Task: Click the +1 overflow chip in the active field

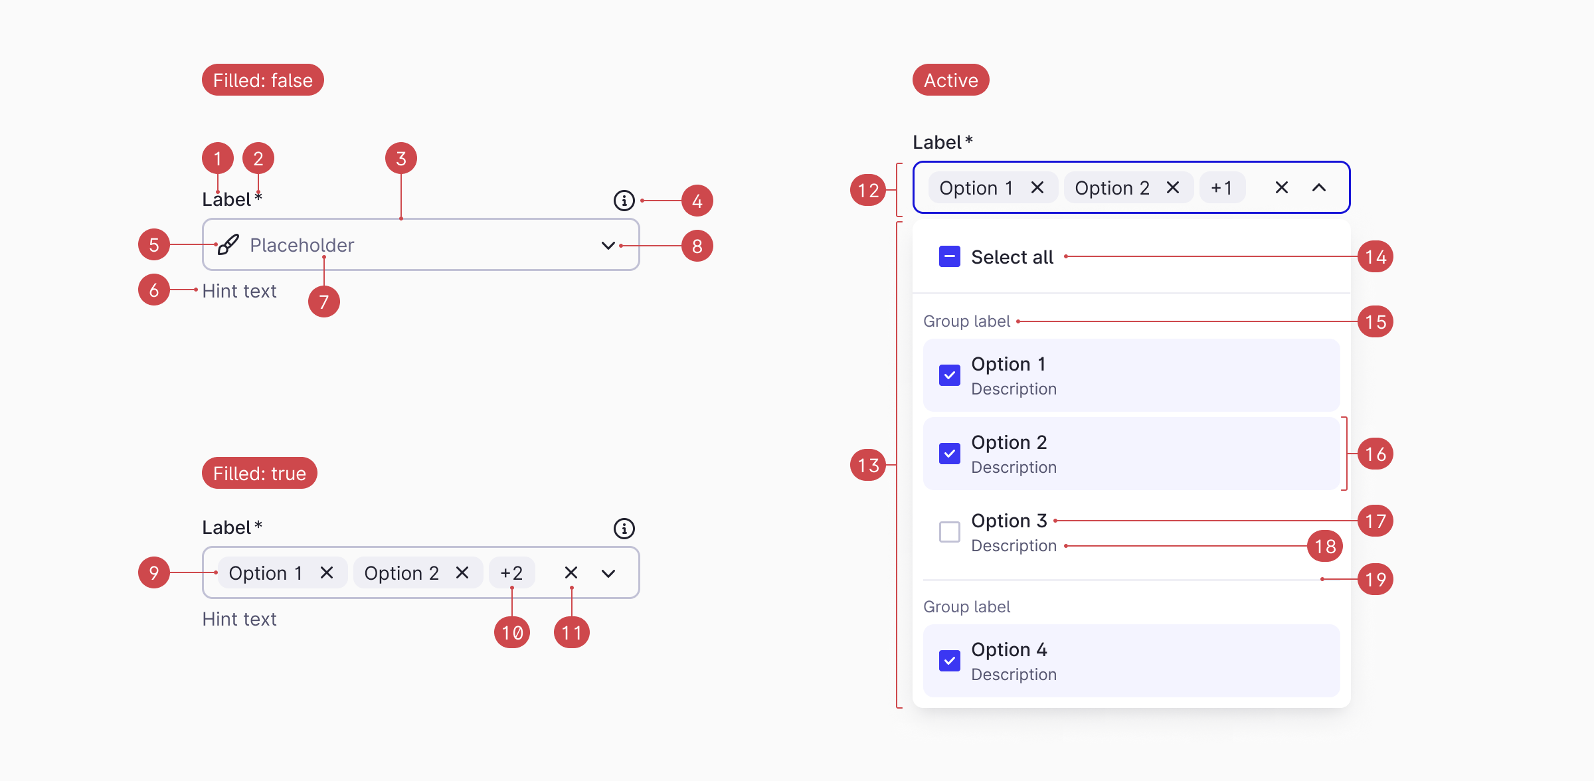Action: click(1221, 188)
